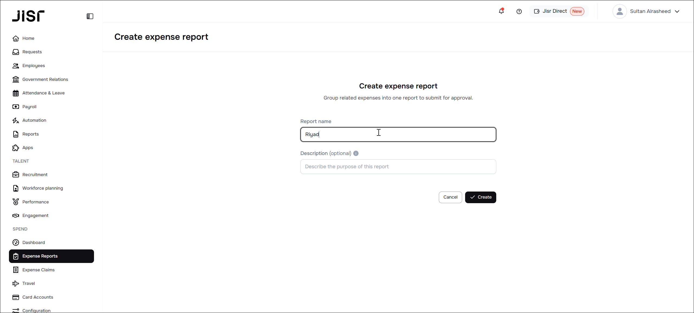The width and height of the screenshot is (694, 313).
Task: Open Jisr Direct New link
Action: tap(559, 11)
